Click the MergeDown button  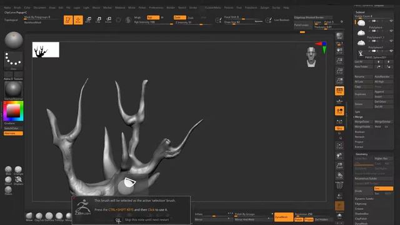[x=364, y=122]
